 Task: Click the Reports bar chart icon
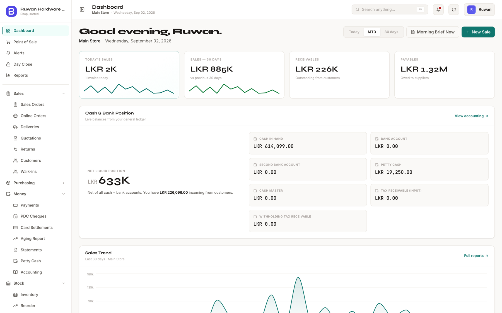[8, 75]
